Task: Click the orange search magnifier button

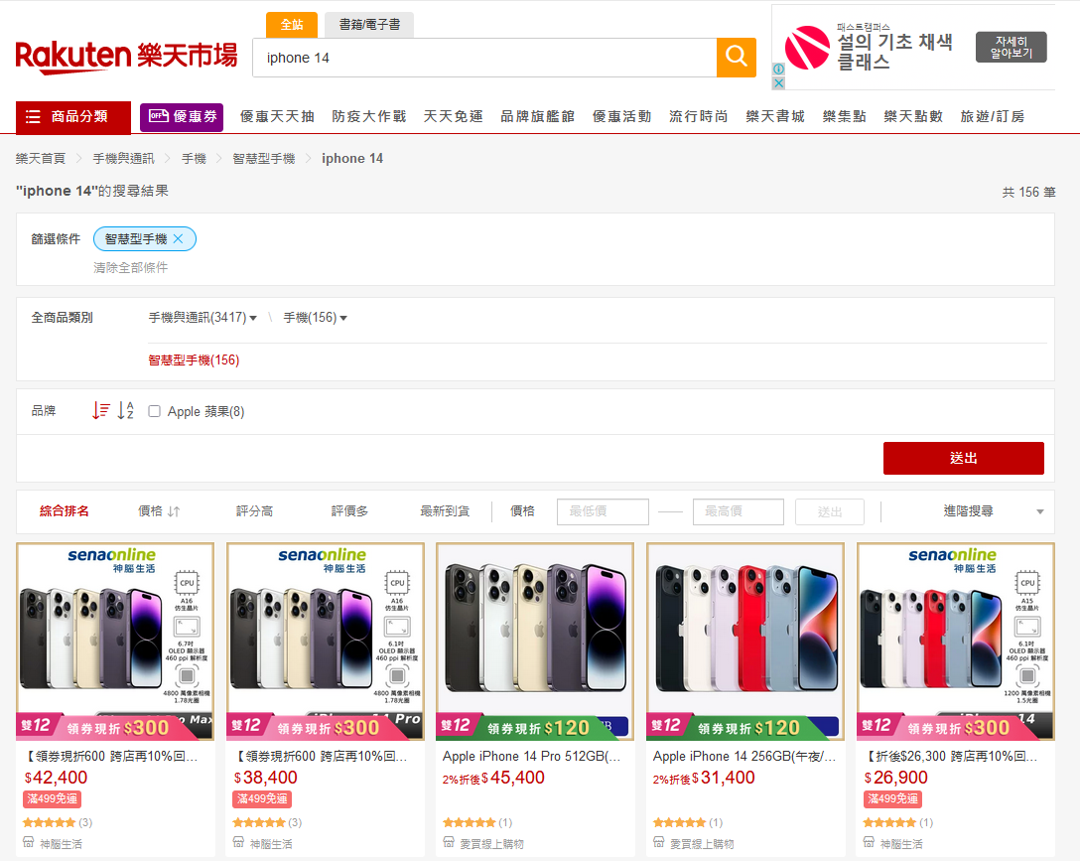Action: [737, 58]
